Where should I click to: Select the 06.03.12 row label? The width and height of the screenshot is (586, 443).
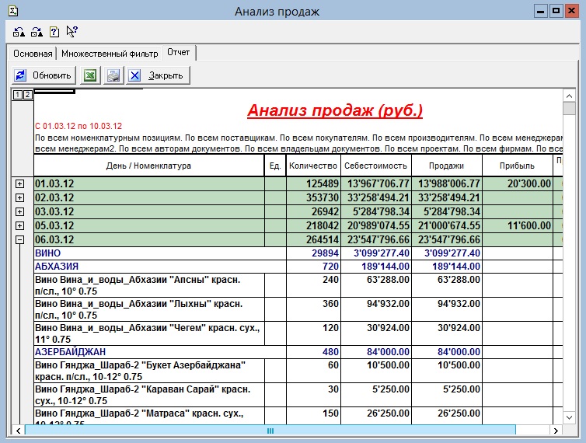coord(54,239)
